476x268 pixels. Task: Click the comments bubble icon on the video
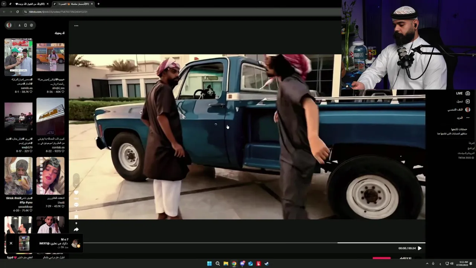coord(76,205)
